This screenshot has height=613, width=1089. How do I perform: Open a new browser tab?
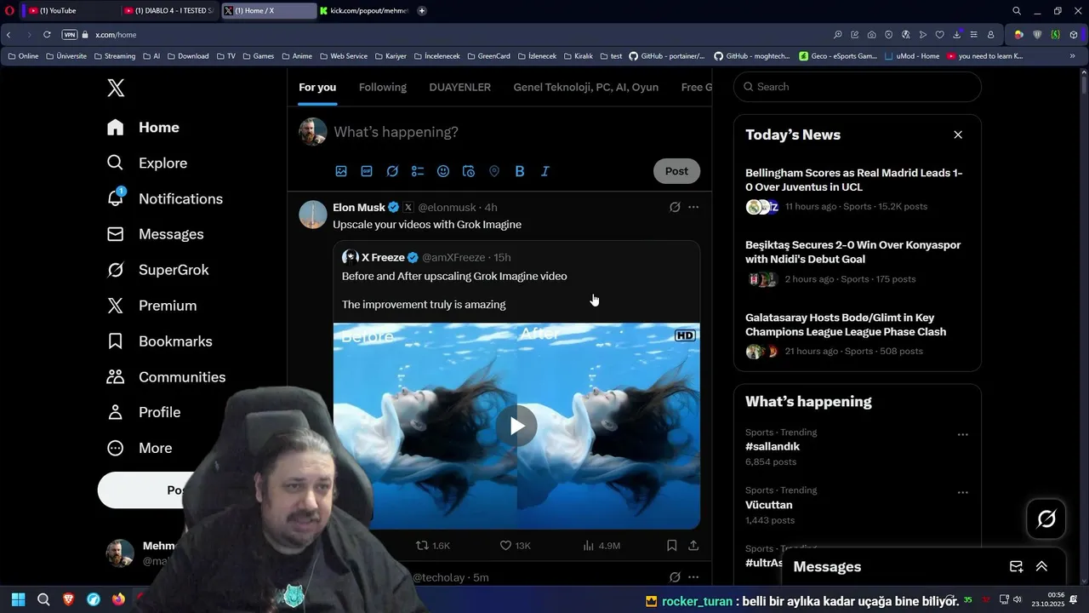(422, 10)
